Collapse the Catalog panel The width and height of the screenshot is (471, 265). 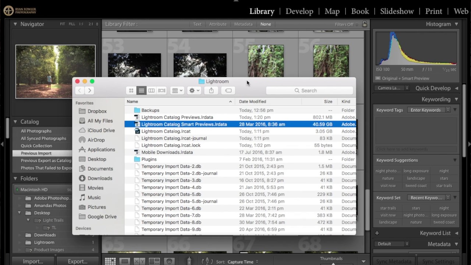(x=15, y=121)
